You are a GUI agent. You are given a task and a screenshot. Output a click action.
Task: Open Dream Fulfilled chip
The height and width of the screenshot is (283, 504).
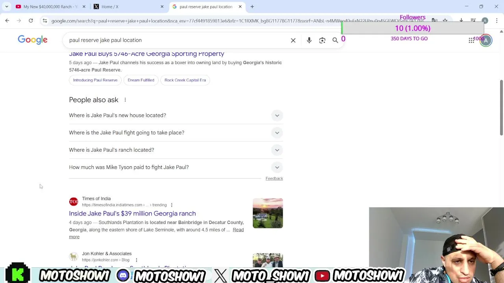click(141, 80)
